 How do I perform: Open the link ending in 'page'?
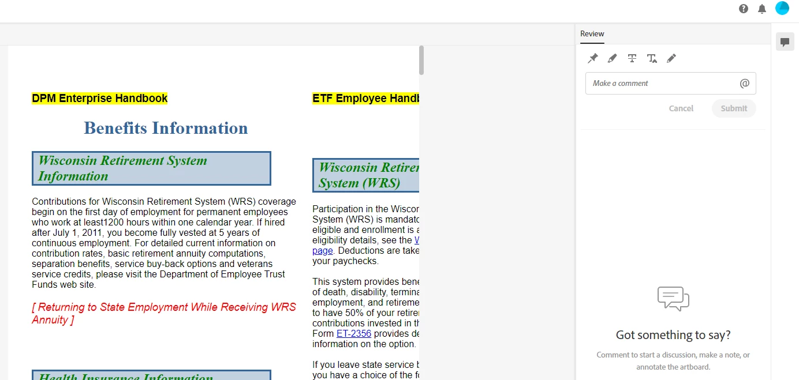click(x=323, y=250)
